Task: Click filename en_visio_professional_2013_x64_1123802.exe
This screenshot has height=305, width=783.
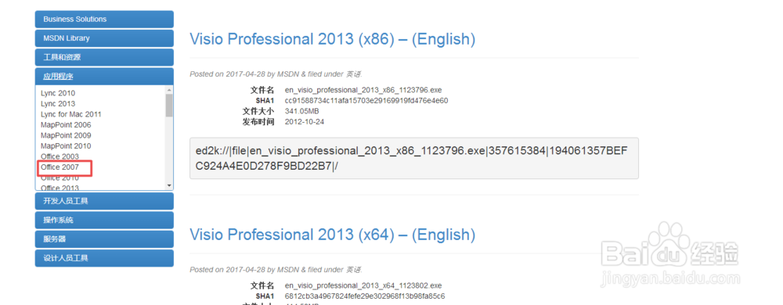Action: point(363,285)
